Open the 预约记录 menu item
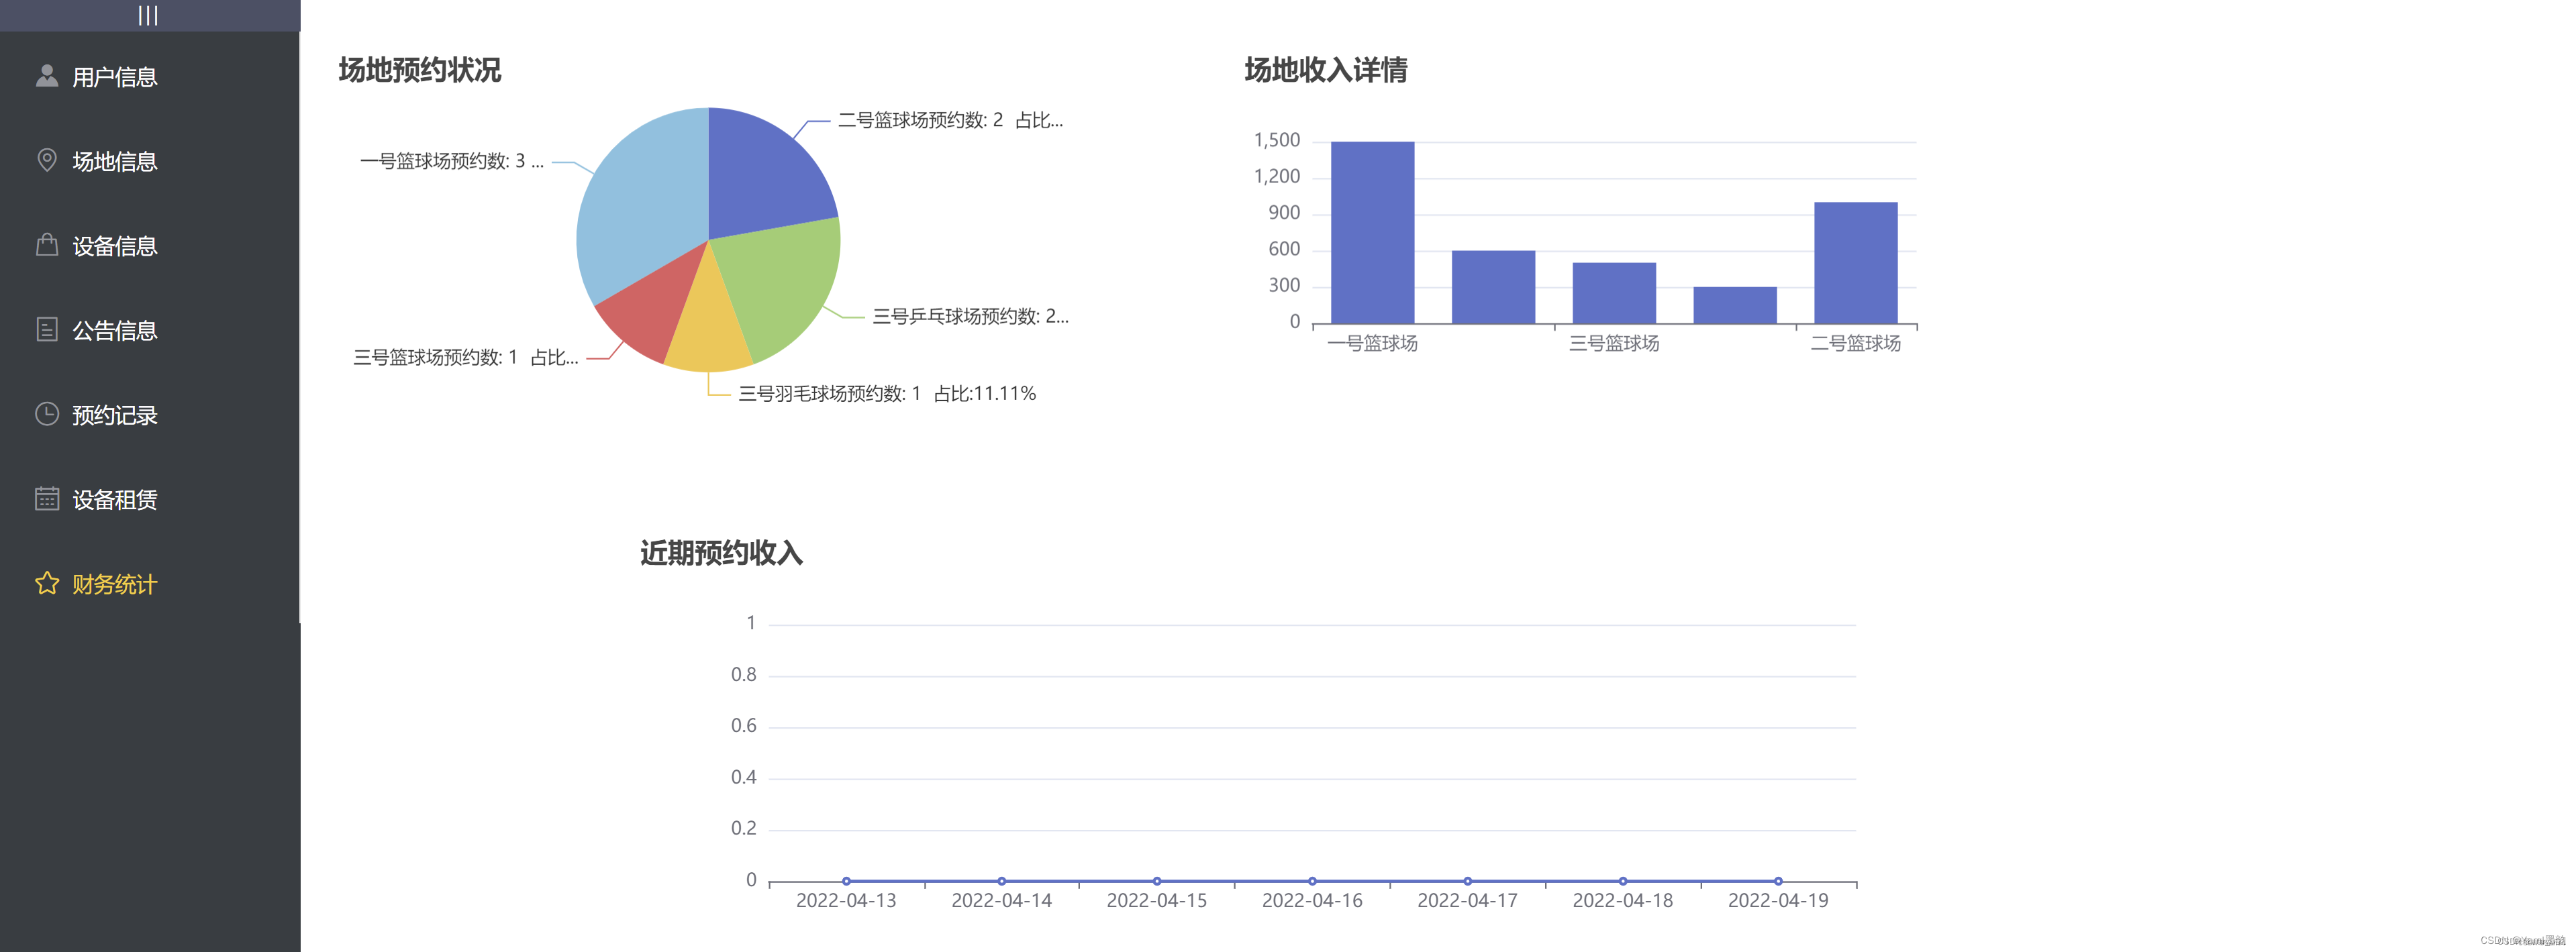 tap(114, 415)
